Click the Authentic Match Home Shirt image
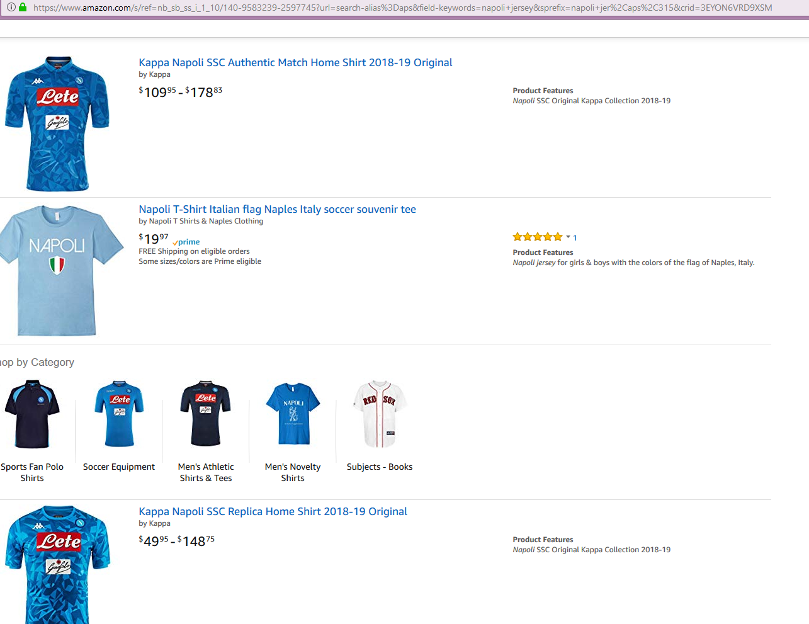809x624 pixels. (x=57, y=124)
